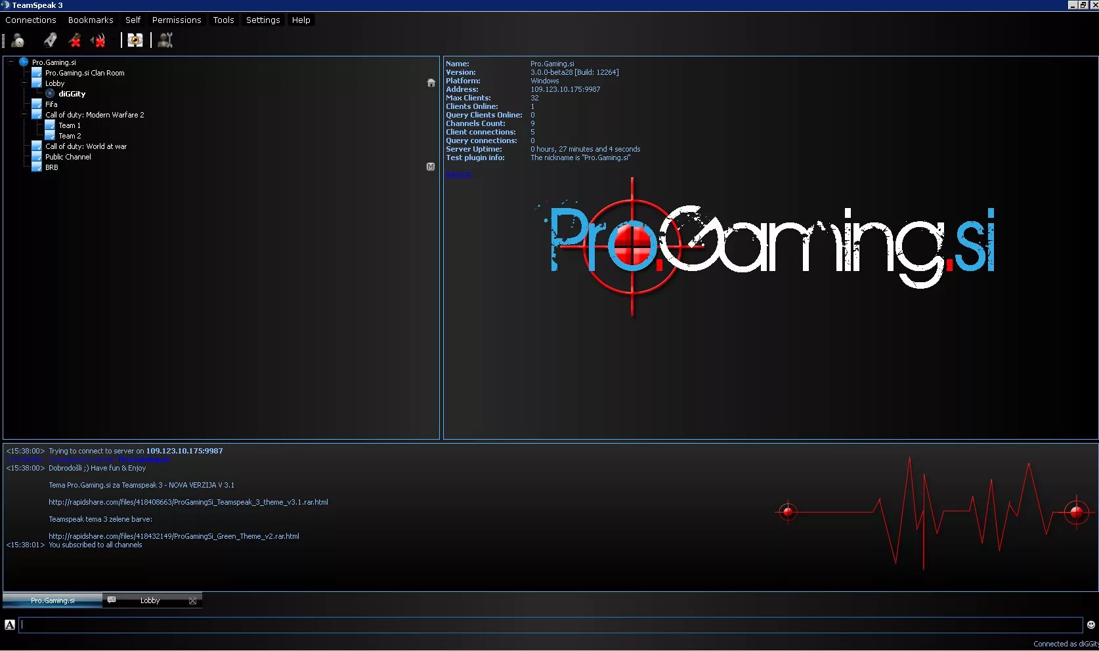Open the Teamspeak_3_theme_v3.1 rapidshare link
Screen dimensions: 1099x651
point(188,502)
